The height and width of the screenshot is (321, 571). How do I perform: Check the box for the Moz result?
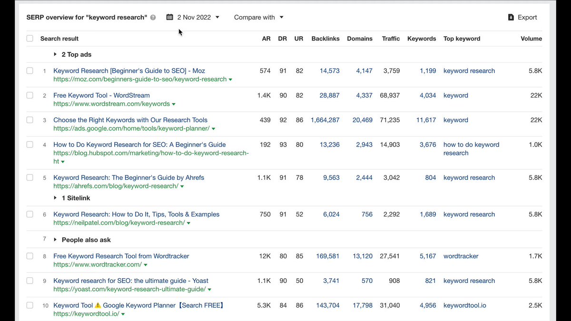coord(30,71)
